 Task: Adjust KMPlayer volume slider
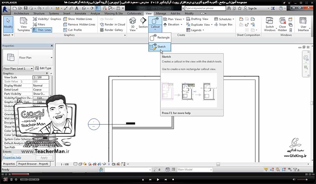click(302, 179)
